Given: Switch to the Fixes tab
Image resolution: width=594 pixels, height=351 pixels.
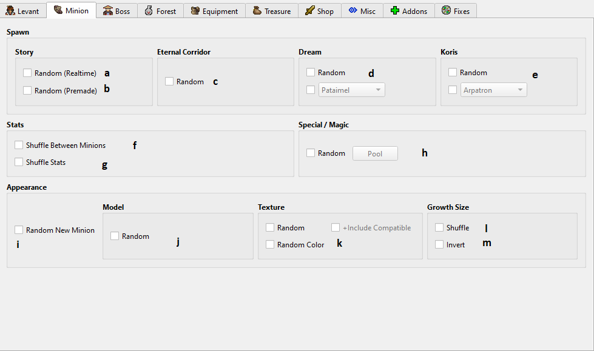Looking at the screenshot, I should click(456, 10).
